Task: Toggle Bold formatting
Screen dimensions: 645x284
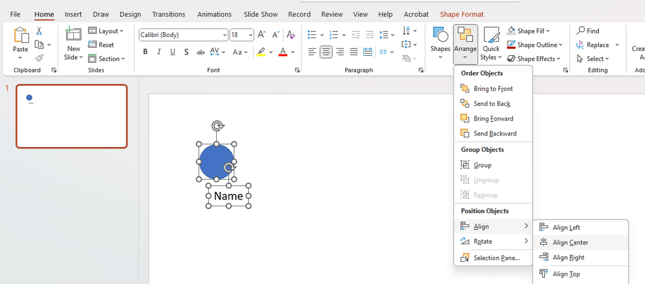Action: [x=145, y=52]
